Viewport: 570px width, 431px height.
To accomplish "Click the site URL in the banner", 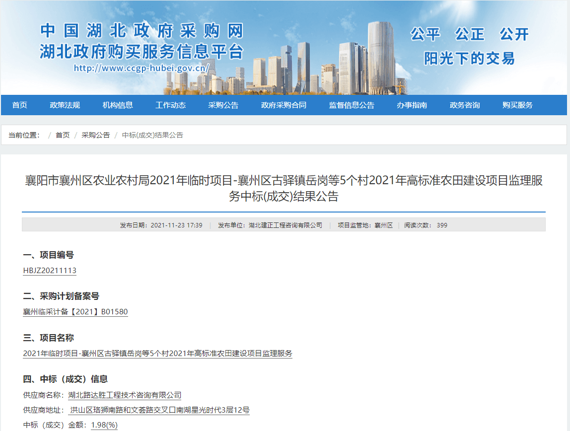I will [142, 68].
